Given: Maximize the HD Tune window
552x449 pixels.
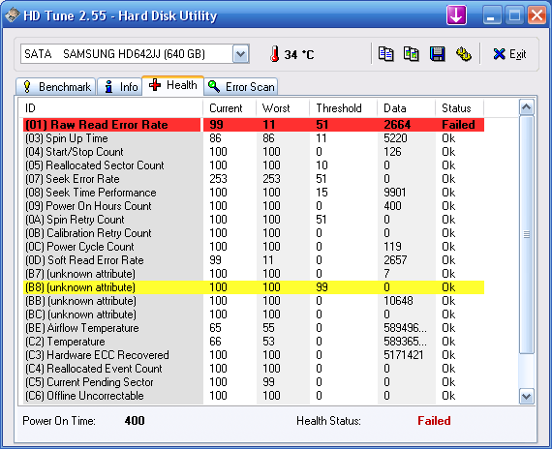Looking at the screenshot, I should [514, 15].
